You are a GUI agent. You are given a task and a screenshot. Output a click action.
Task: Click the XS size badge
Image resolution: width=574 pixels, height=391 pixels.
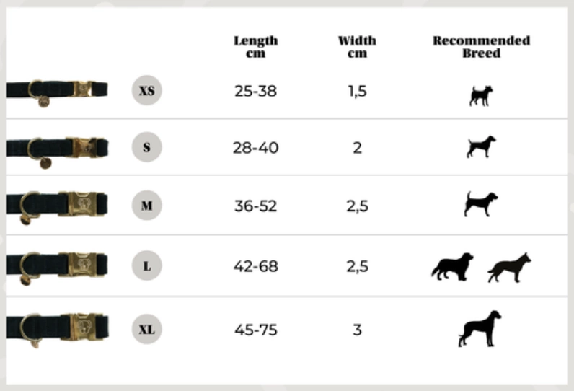click(146, 91)
